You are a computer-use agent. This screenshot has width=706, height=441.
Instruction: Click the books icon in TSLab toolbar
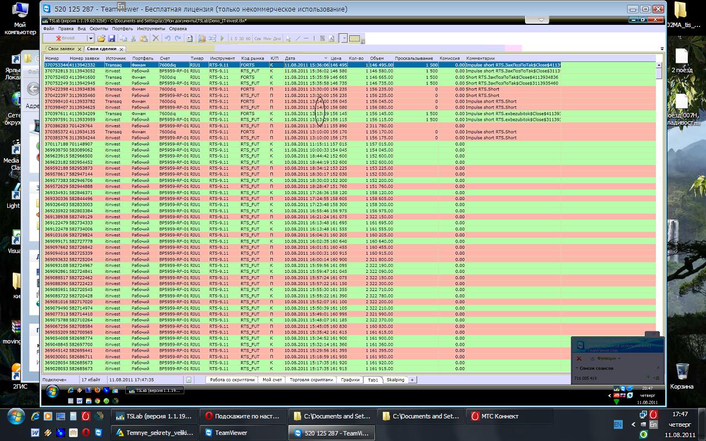[x=202, y=39]
